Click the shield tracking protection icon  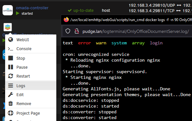click(68, 31)
